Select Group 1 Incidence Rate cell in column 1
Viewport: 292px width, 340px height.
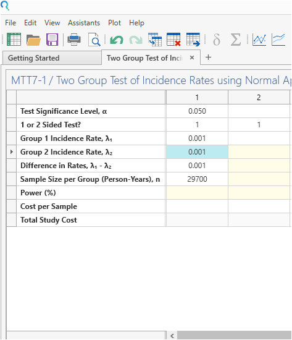pyautogui.click(x=197, y=138)
